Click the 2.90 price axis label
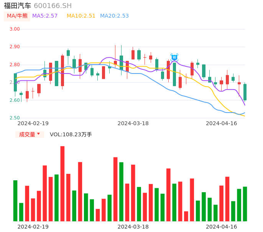This screenshot has width=263, height=232. coord(15,47)
